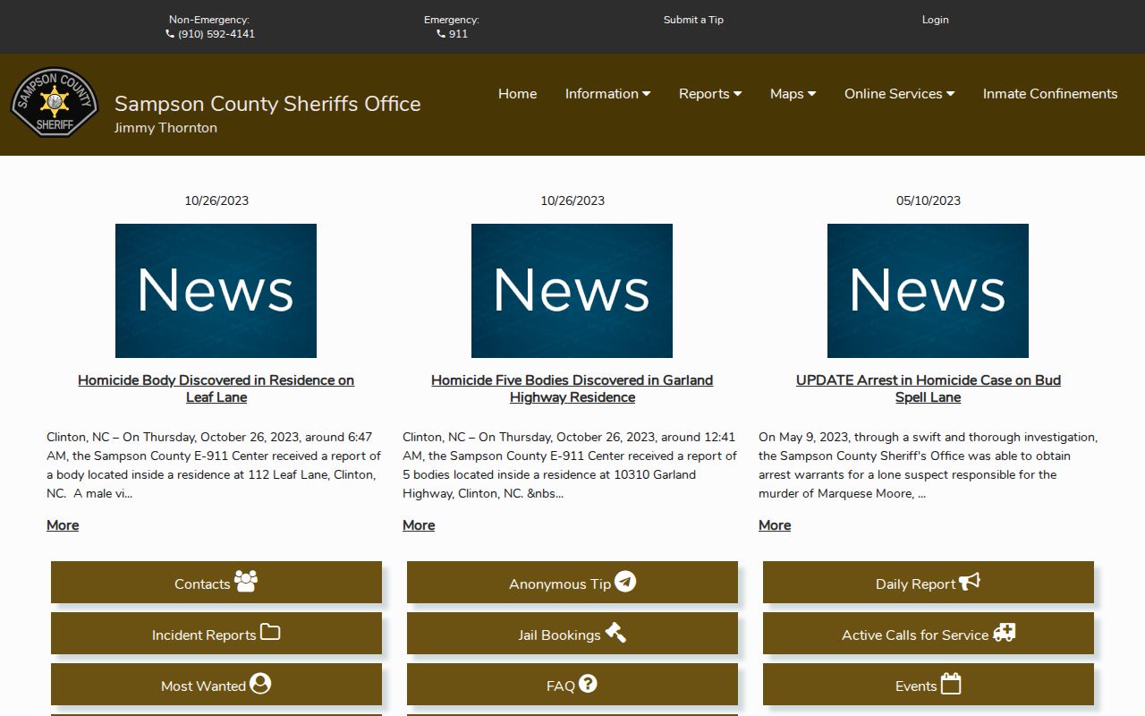Open the Contacts button

[216, 583]
